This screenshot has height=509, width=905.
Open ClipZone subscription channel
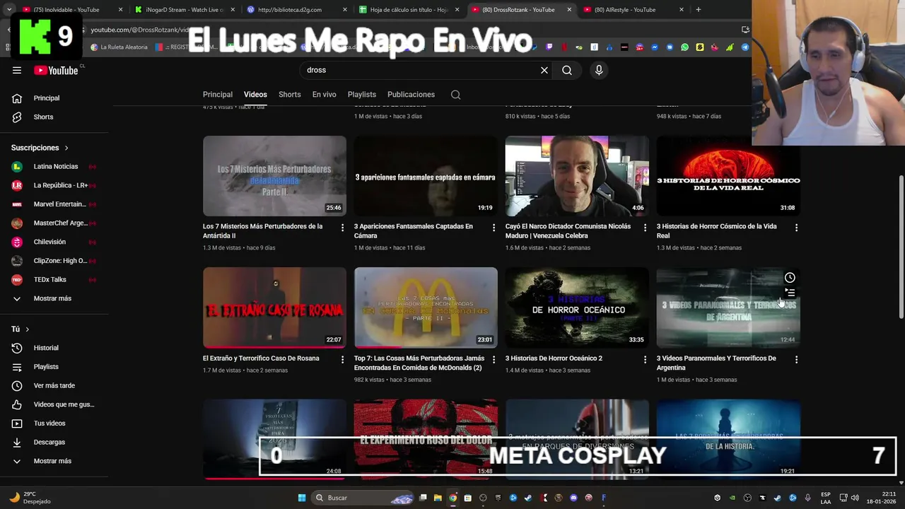tap(54, 261)
